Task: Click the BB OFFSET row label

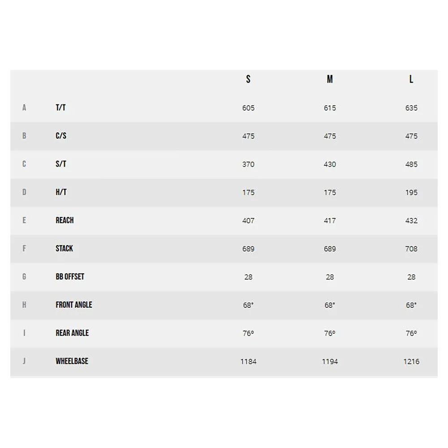Action: tap(70, 276)
